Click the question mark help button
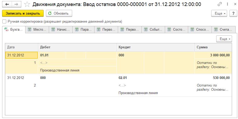Image resolution: width=238 pixels, height=119 pixels. coord(233,13)
